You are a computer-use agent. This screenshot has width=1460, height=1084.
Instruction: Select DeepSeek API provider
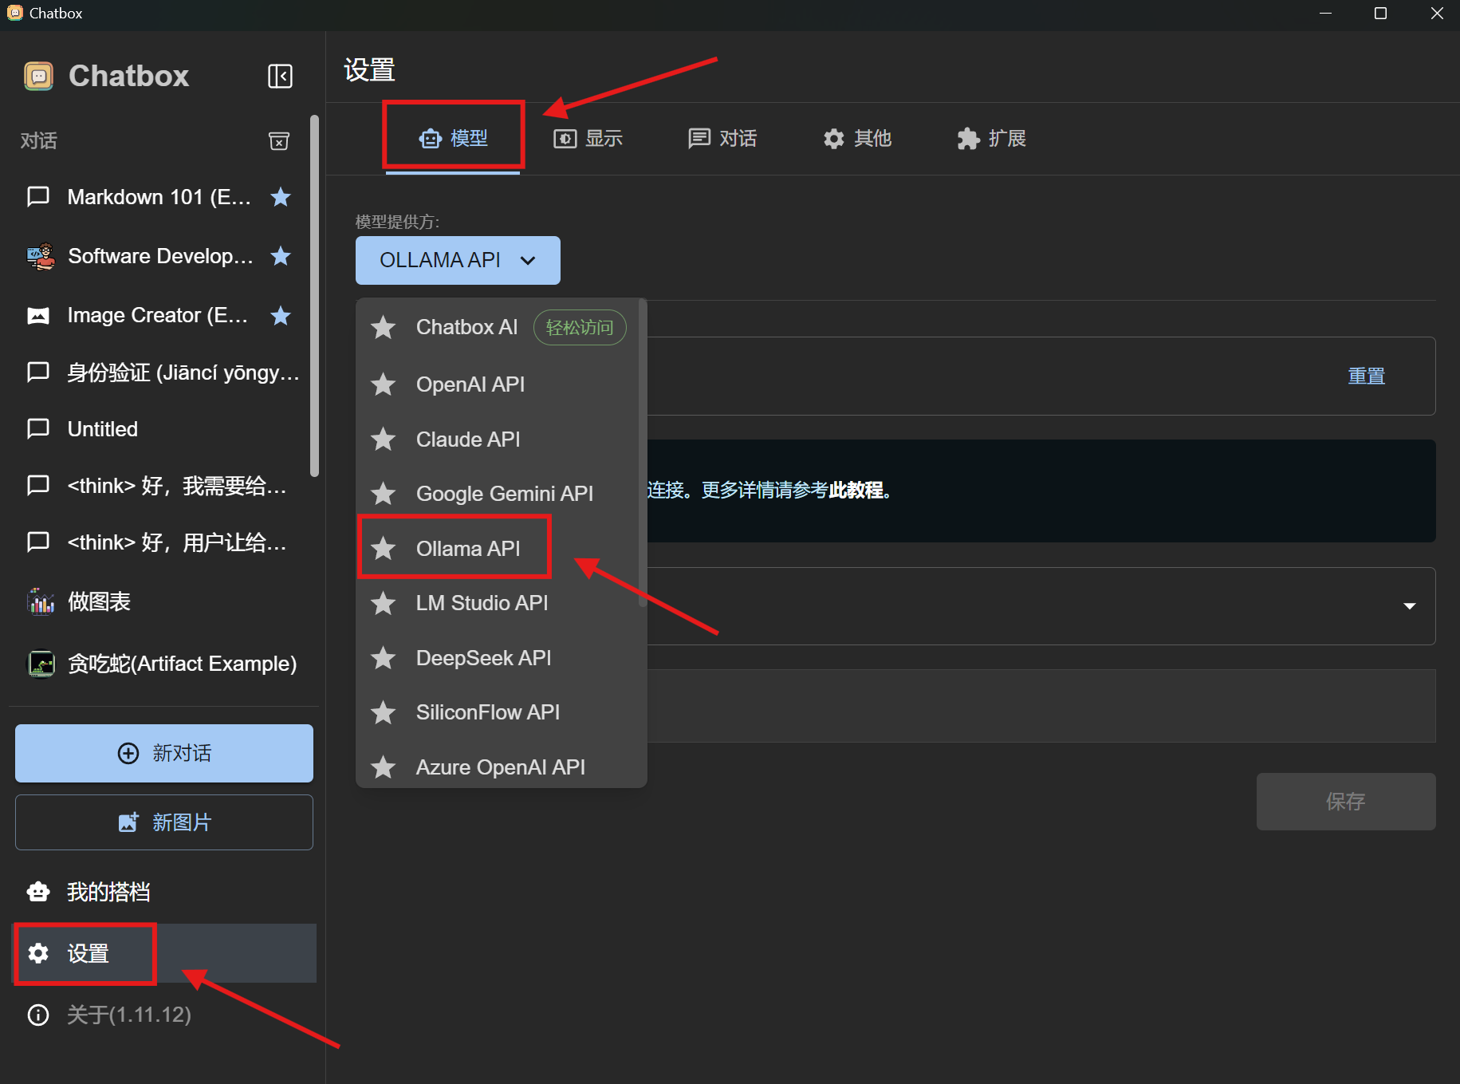498,658
